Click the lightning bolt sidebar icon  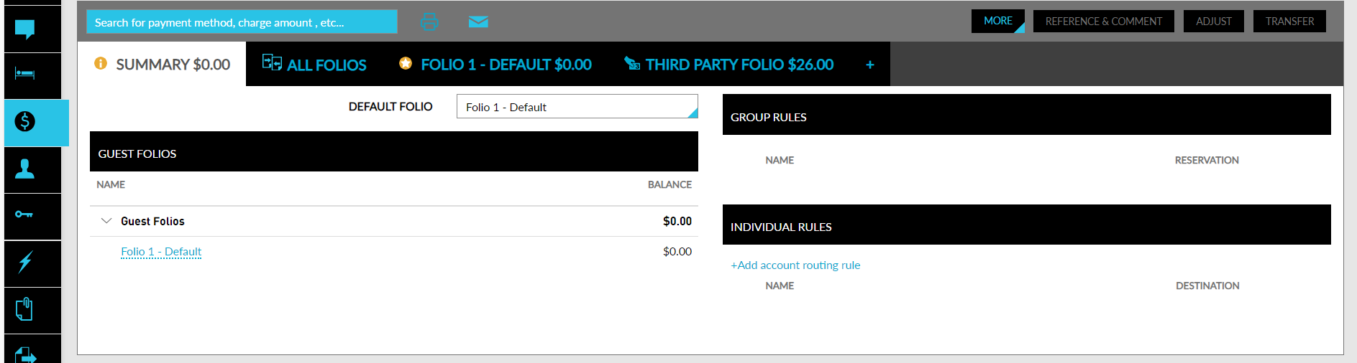click(25, 262)
